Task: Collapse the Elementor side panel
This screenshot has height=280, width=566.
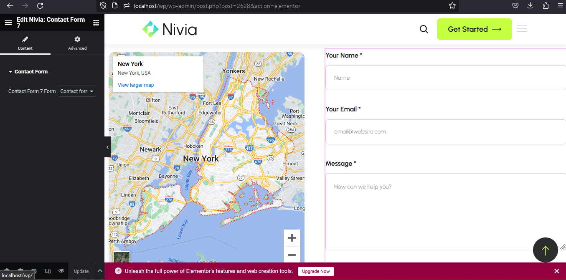Action: pyautogui.click(x=107, y=147)
